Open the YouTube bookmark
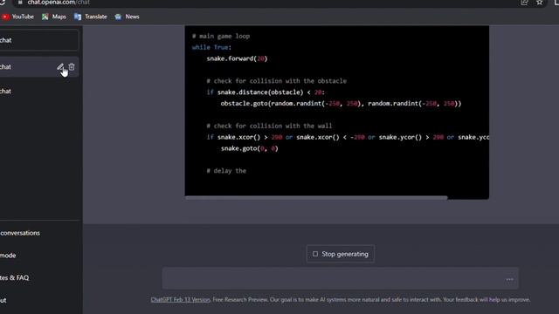Image resolution: width=559 pixels, height=314 pixels. 17,17
